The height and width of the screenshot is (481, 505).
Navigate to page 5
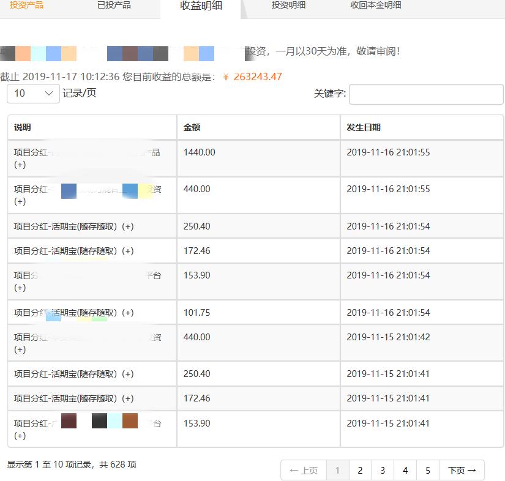428,470
